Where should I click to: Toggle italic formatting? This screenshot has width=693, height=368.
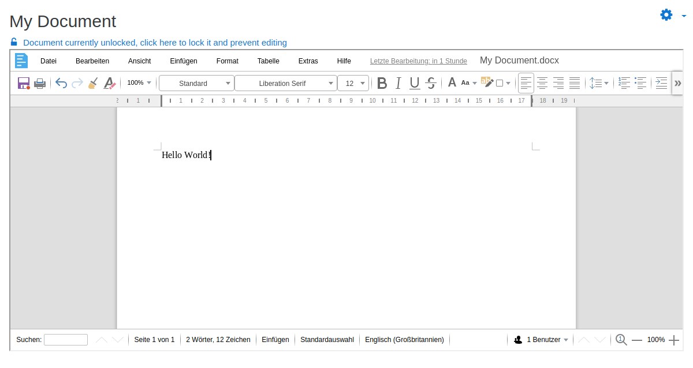(398, 83)
